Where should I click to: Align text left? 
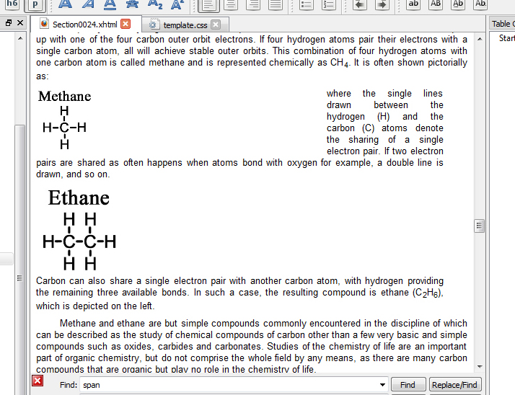[x=209, y=4]
